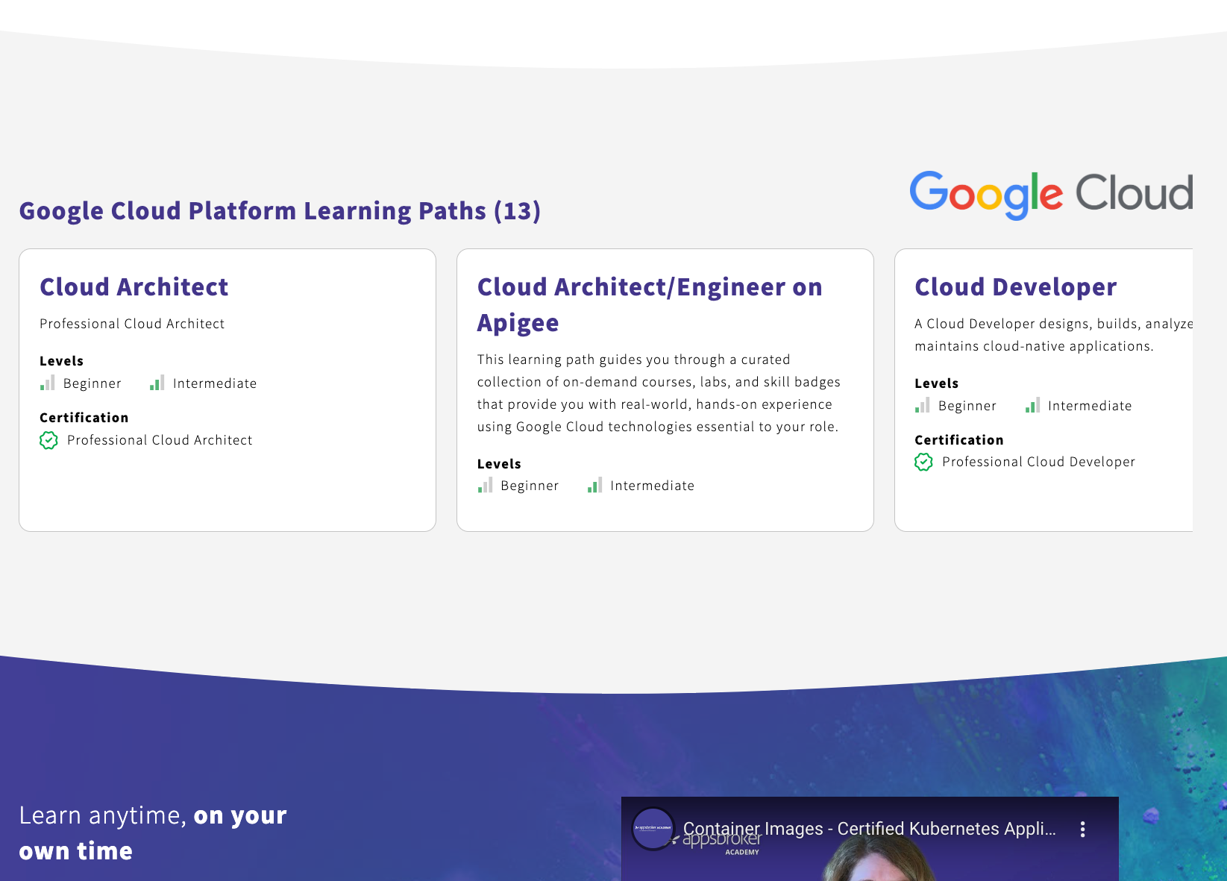Click 'Intermediate' label in the Cloud Architect card
Image resolution: width=1227 pixels, height=881 pixels.
click(x=215, y=383)
